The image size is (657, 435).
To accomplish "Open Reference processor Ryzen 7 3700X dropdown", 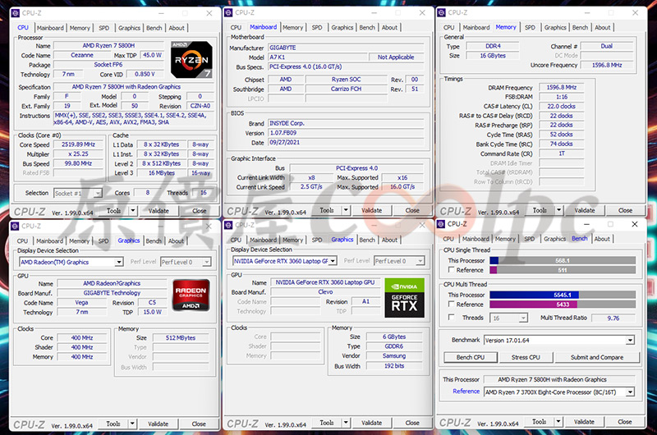I will pyautogui.click(x=630, y=392).
